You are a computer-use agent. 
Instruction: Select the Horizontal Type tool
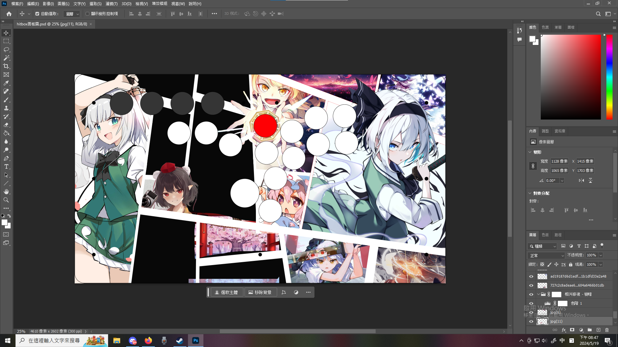tap(6, 166)
